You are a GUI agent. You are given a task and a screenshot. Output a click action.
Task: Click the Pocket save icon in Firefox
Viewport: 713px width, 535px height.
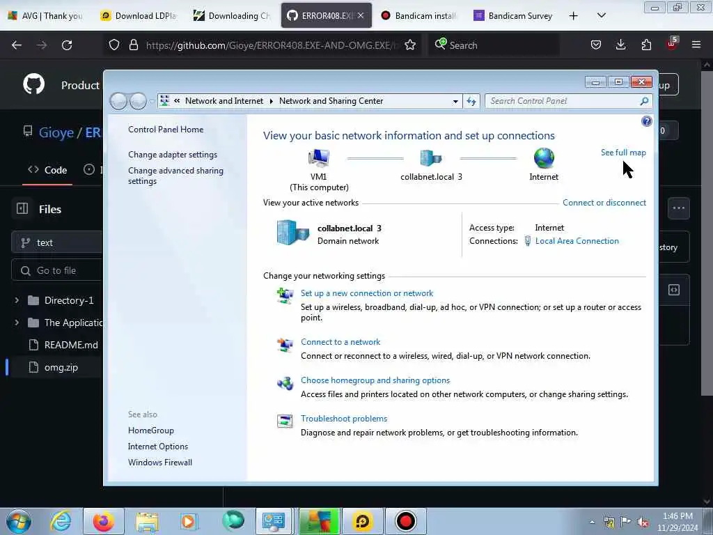point(596,45)
